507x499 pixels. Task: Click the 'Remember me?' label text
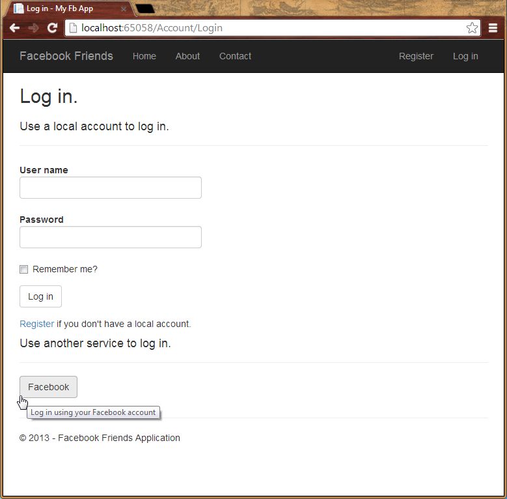pos(64,269)
